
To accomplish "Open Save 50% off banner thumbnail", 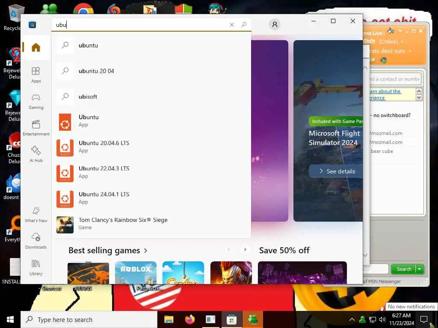I will point(302,273).
